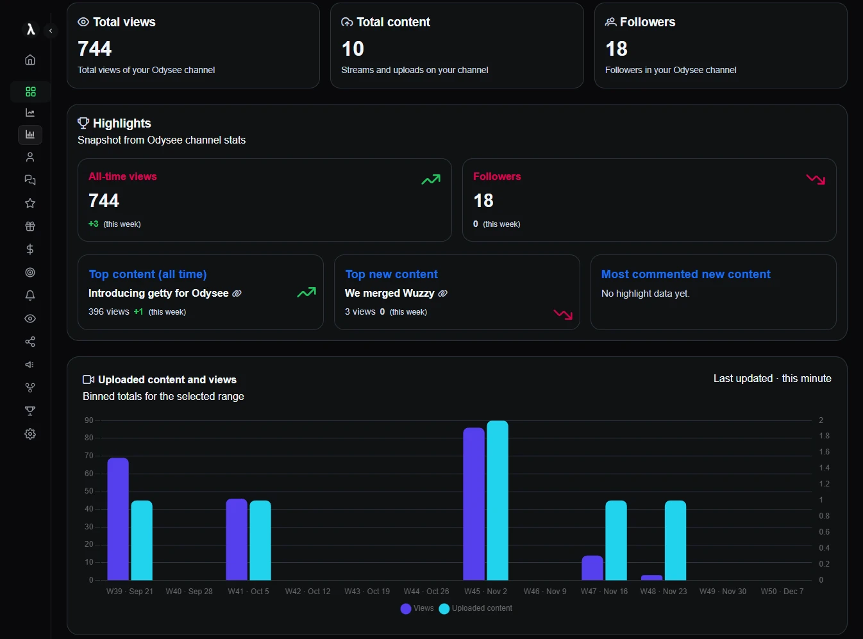
Task: Click the purple Views bar for W39
Action: click(x=118, y=519)
